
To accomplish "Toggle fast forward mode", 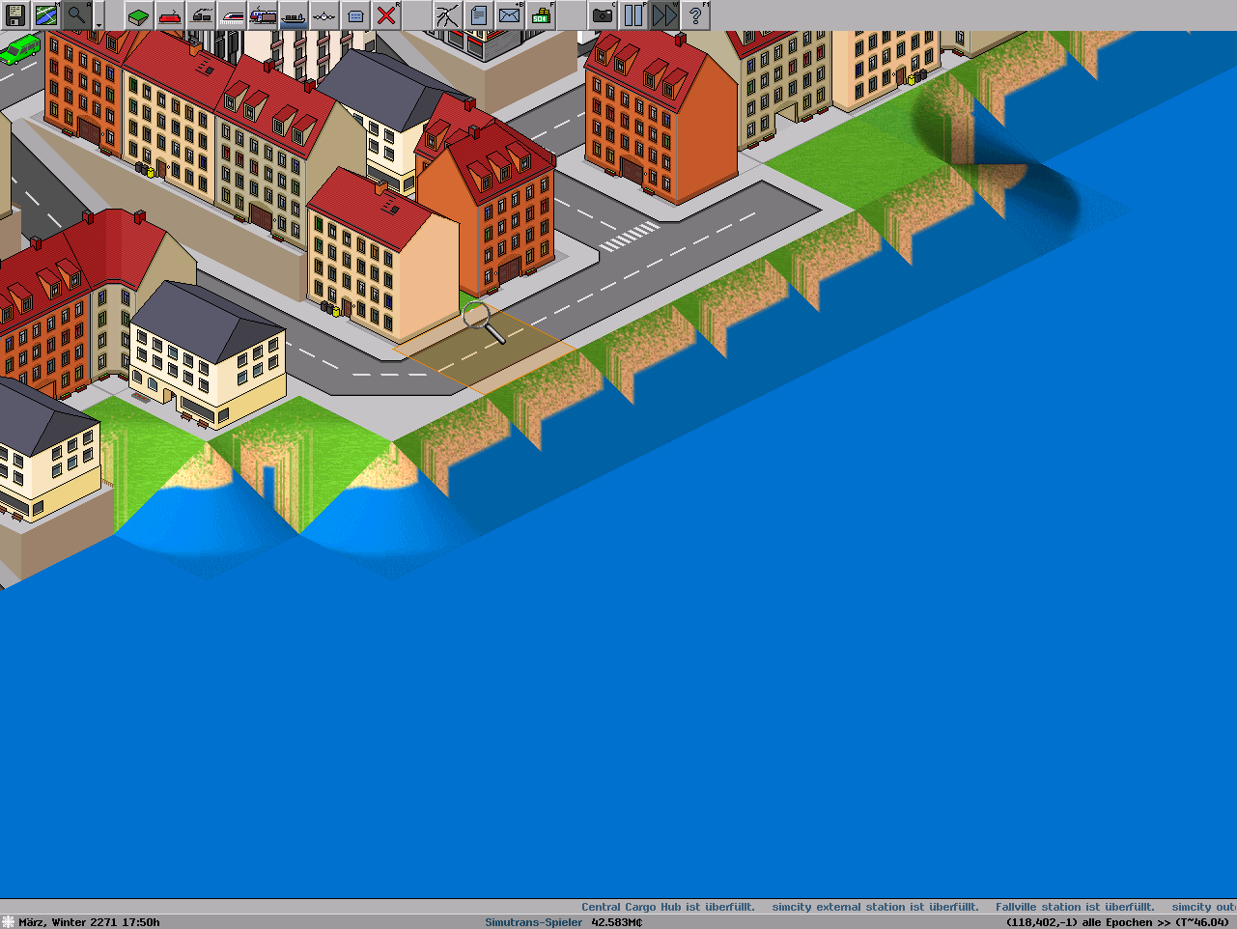I will click(664, 15).
